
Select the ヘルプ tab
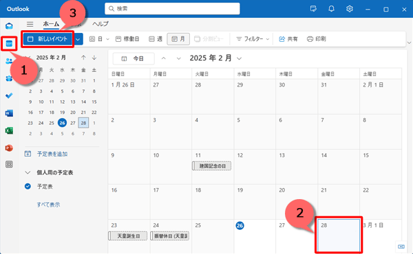click(x=100, y=24)
